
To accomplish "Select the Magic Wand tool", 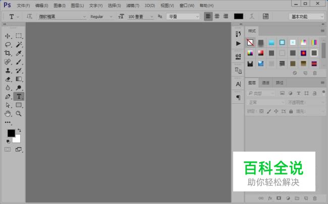I will (x=19, y=44).
